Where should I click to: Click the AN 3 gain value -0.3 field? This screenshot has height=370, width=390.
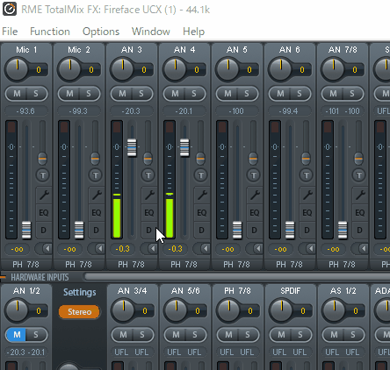[x=122, y=249]
